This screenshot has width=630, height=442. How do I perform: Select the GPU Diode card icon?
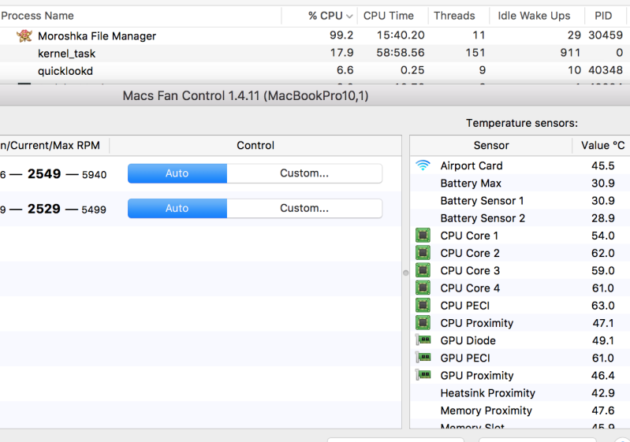coord(423,340)
